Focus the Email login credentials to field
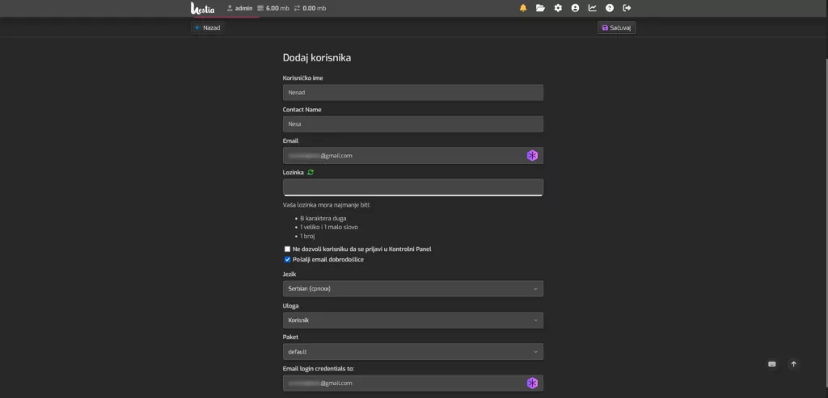Screen dimensions: 828x398 click(413, 383)
